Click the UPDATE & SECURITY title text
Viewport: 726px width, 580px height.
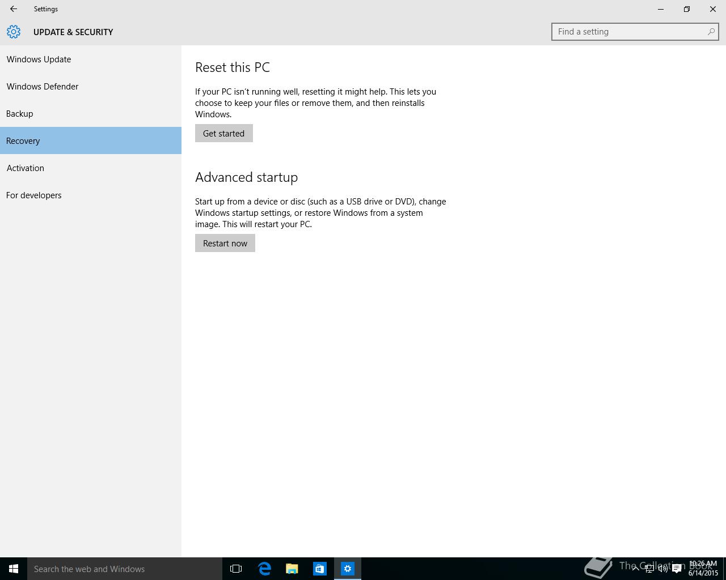pyautogui.click(x=73, y=32)
